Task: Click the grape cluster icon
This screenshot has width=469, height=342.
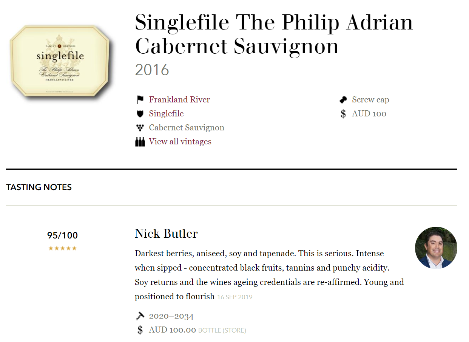Action: click(140, 128)
